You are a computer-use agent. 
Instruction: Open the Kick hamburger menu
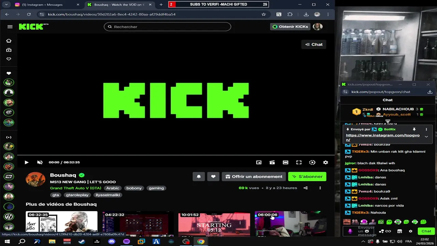10,27
